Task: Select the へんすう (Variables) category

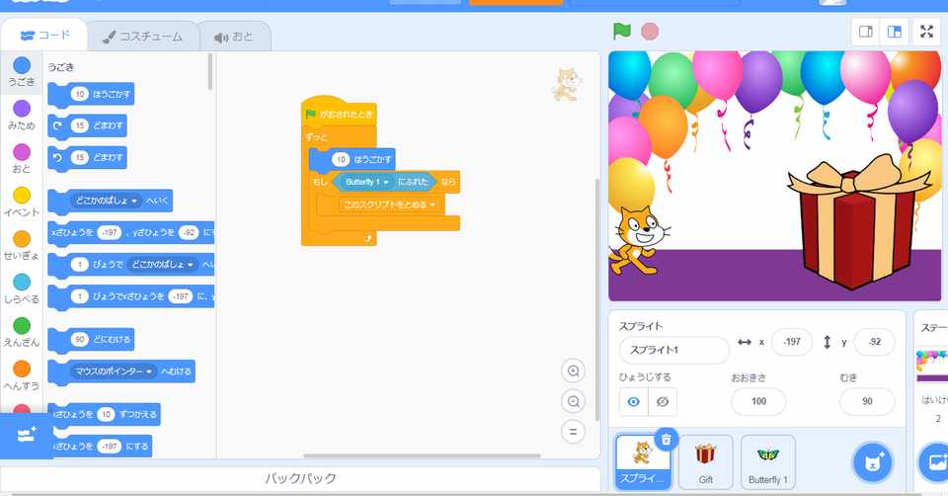Action: point(22,375)
